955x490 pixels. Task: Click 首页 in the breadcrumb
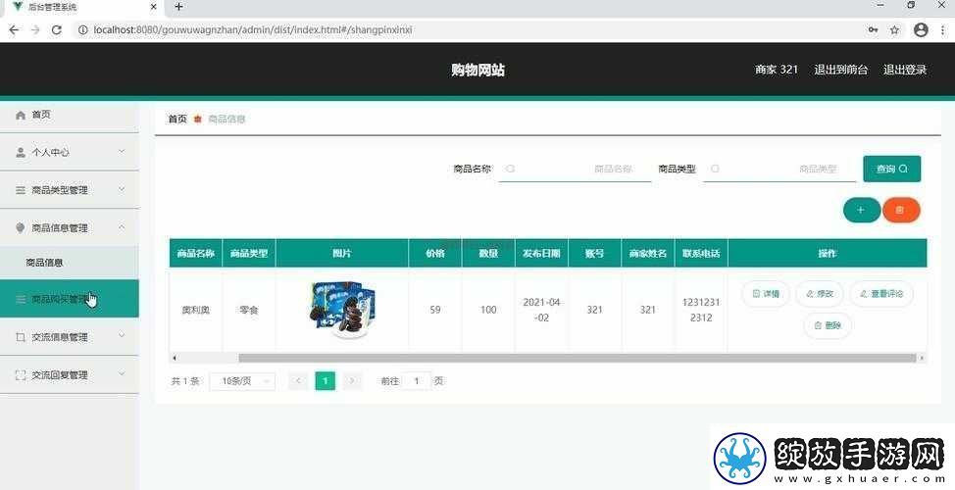(177, 120)
